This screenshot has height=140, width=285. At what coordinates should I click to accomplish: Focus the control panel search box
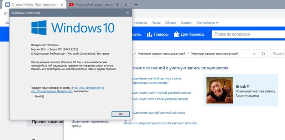click(278, 54)
